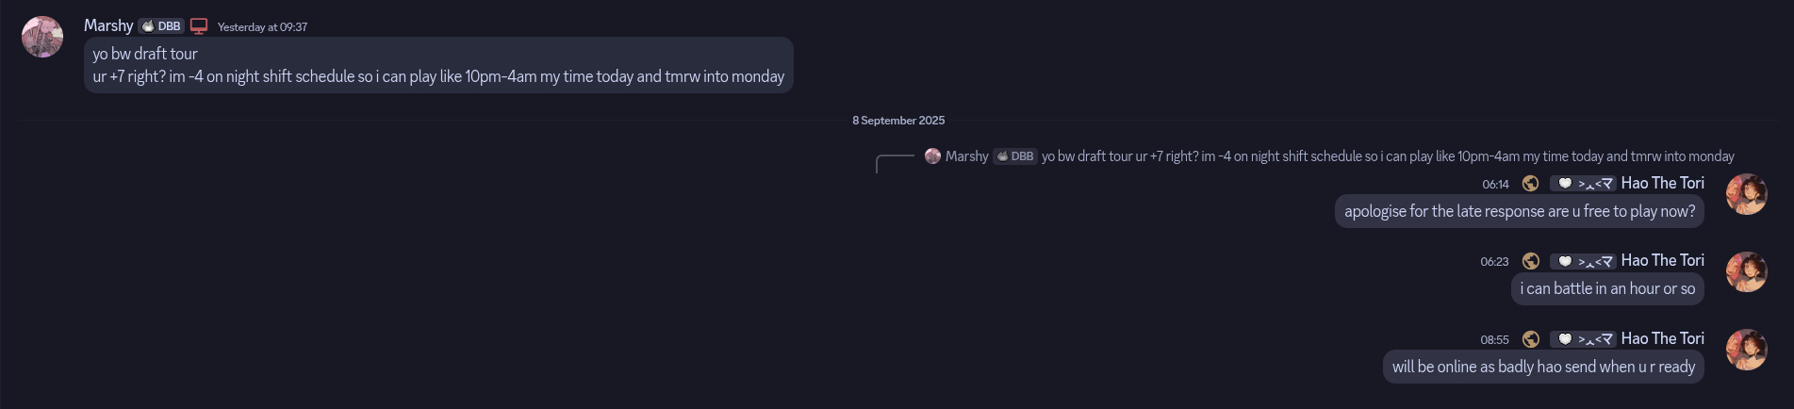The height and width of the screenshot is (409, 1794).
Task: Click the small Marshy avatar in reply preview
Action: coord(932,156)
